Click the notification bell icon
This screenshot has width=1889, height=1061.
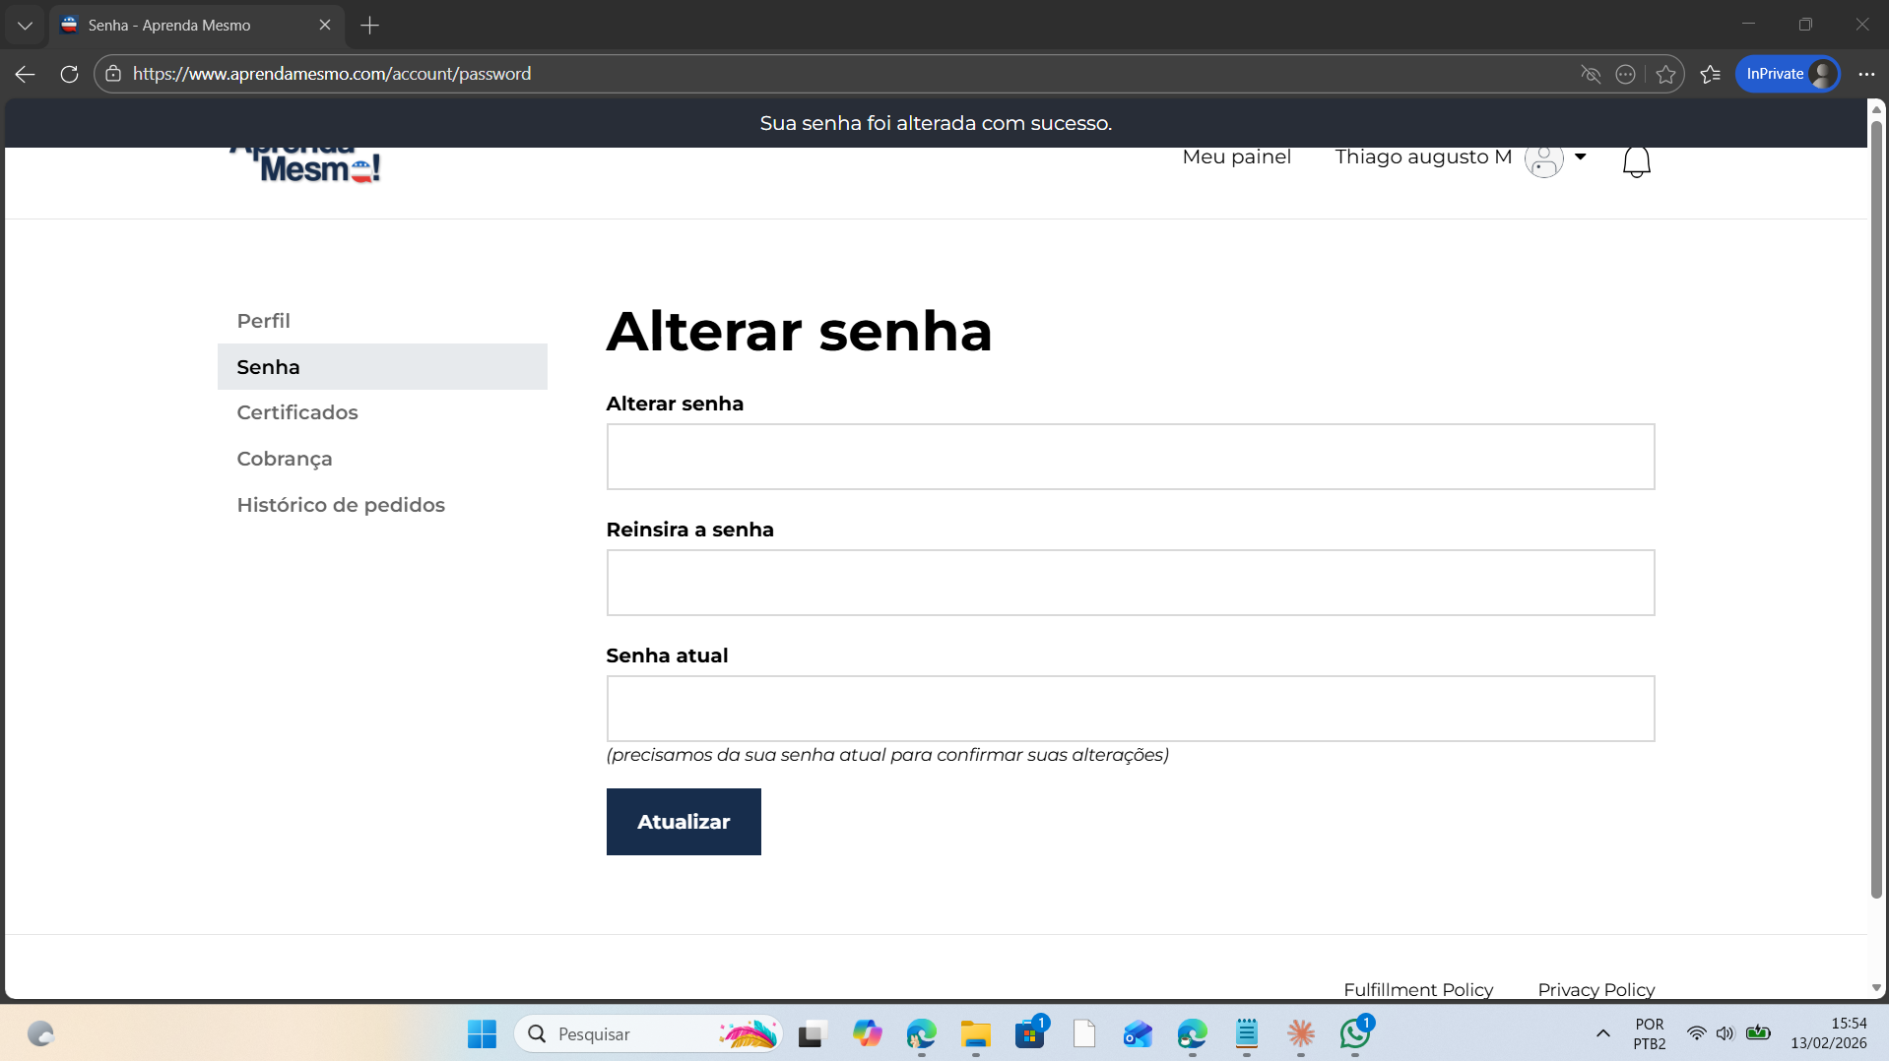click(1636, 161)
